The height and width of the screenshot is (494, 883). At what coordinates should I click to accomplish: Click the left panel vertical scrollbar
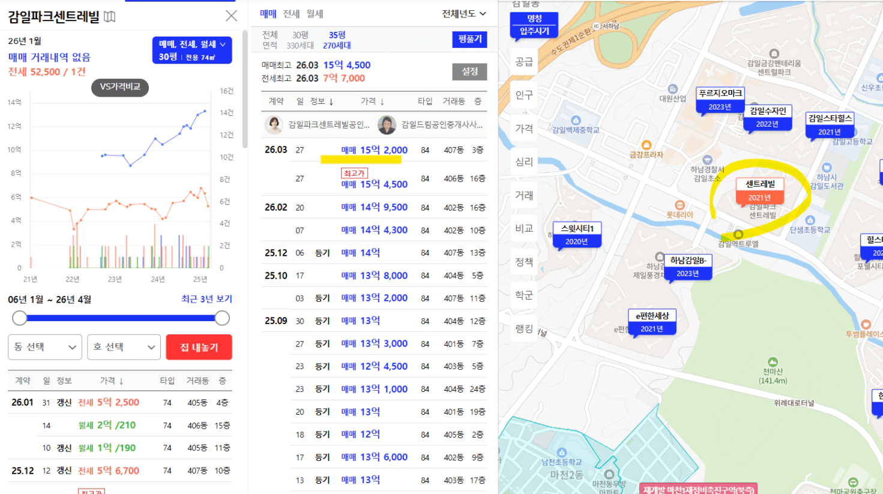(245, 89)
